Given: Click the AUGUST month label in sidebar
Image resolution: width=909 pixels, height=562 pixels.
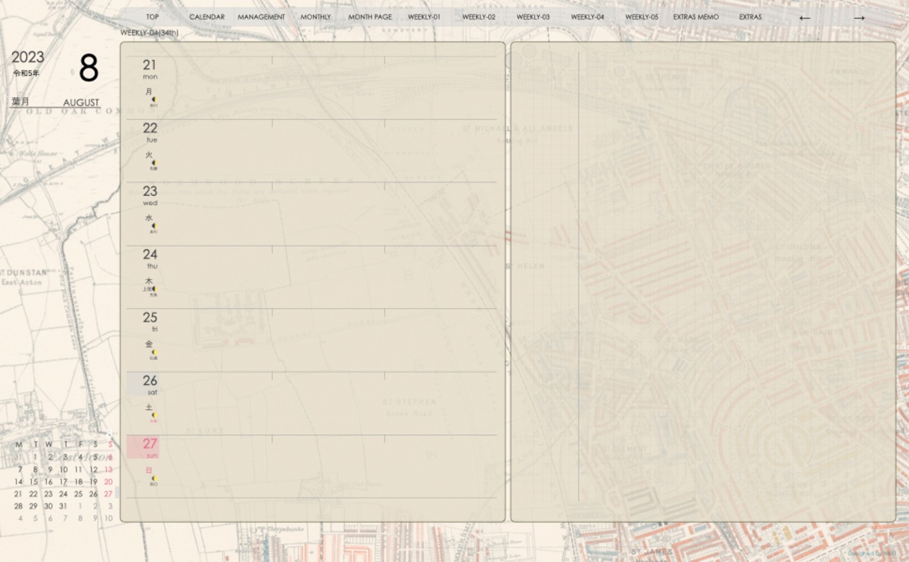Looking at the screenshot, I should [81, 103].
